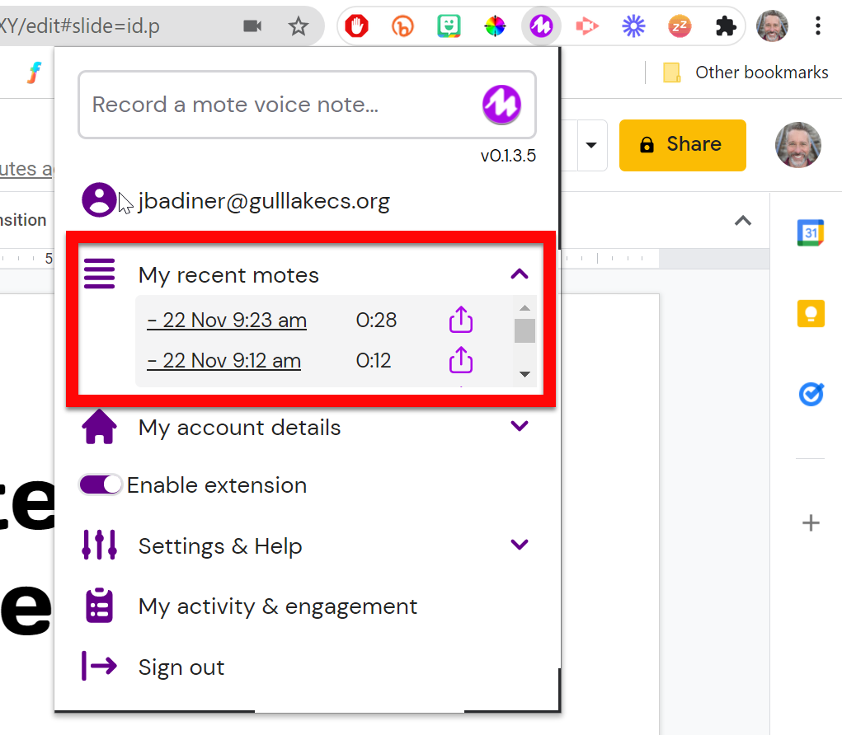This screenshot has width=842, height=735.
Task: Collapse the My recent motes section
Action: tap(520, 274)
